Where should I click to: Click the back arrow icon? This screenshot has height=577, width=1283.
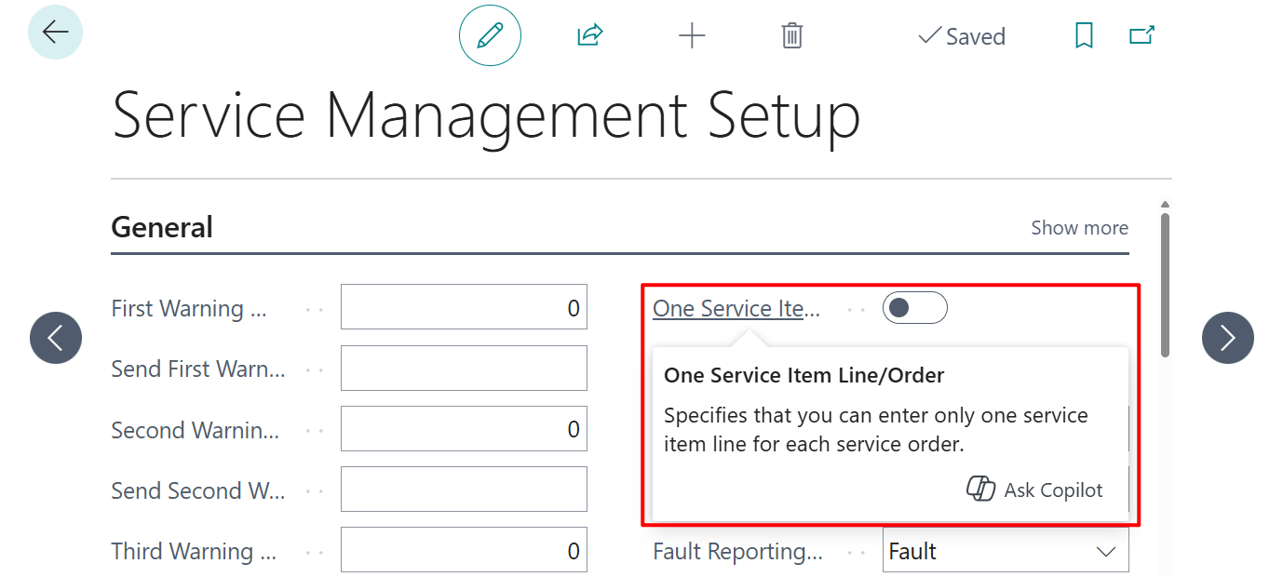click(x=55, y=31)
